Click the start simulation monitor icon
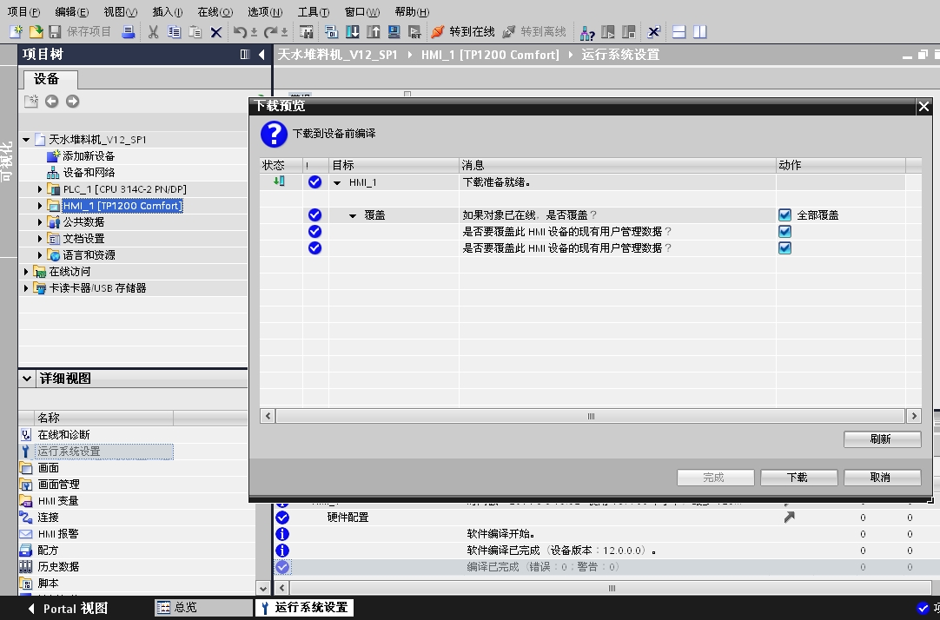 pos(394,32)
